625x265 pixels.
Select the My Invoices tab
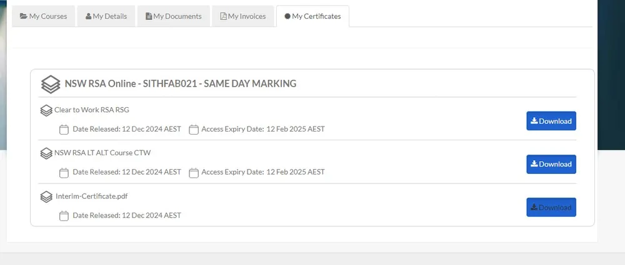point(242,16)
